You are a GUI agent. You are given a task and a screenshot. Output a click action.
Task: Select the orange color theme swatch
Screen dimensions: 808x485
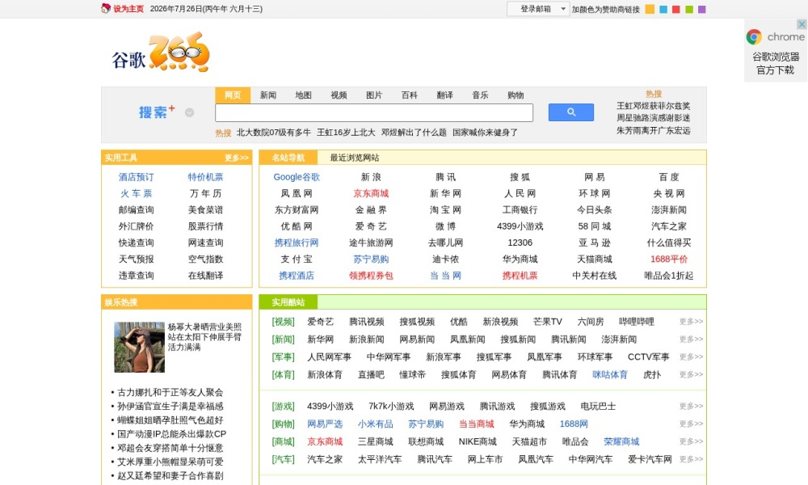[x=650, y=9]
